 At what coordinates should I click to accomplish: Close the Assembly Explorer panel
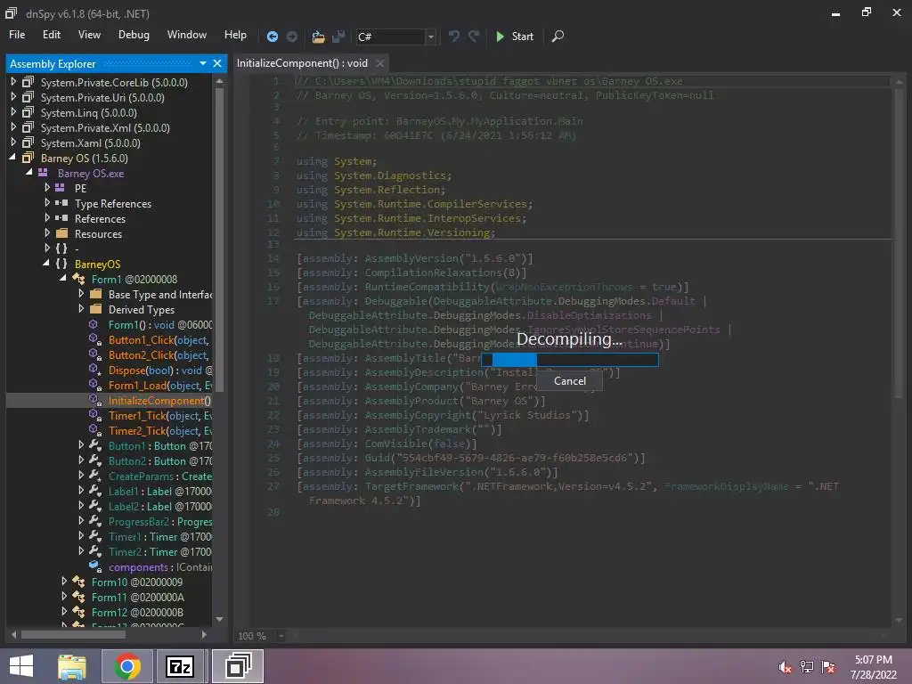tap(217, 63)
